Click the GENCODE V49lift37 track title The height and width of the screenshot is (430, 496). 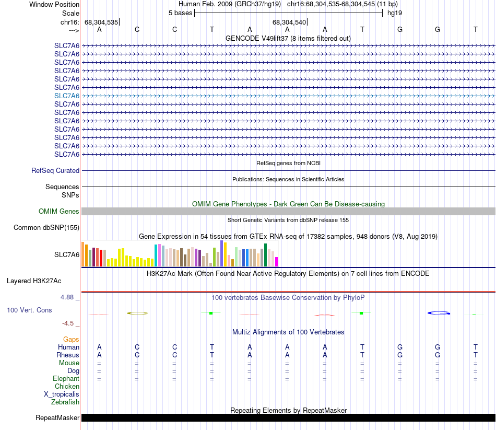tap(288, 38)
